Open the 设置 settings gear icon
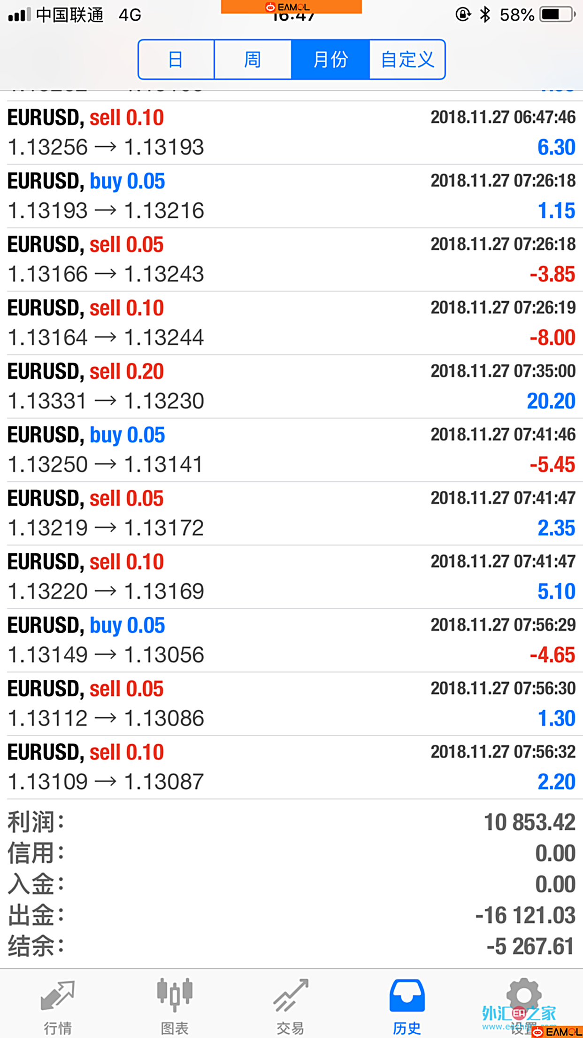Screen dimensions: 583x1038 523,996
